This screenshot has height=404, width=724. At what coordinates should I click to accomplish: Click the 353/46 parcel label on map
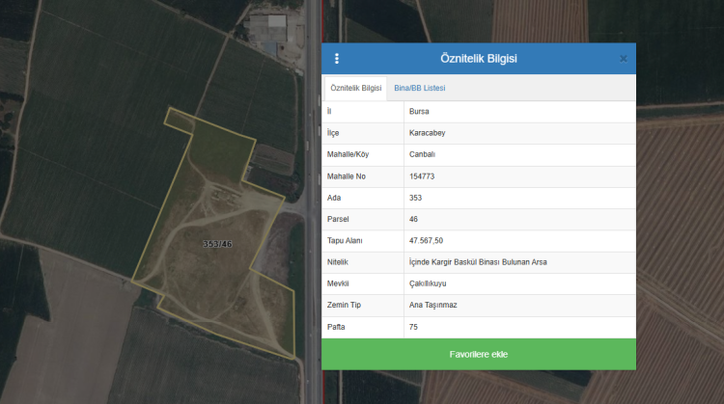click(216, 244)
